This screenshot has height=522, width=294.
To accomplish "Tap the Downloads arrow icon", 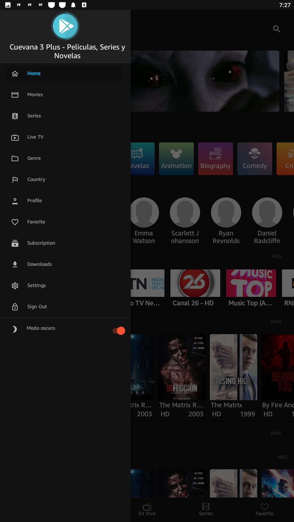I will pos(15,264).
